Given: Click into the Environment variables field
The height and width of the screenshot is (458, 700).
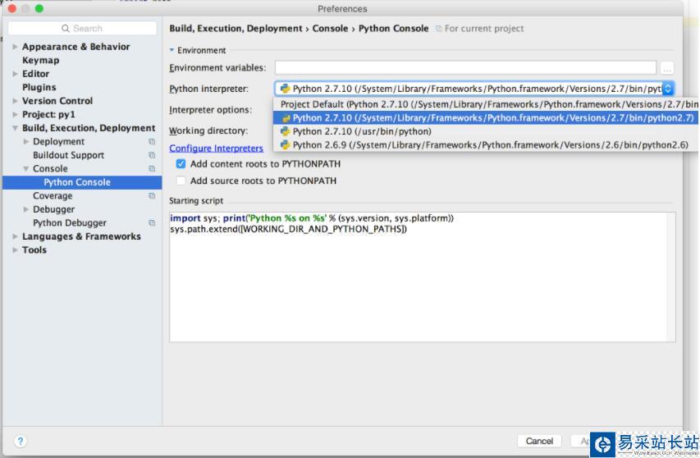Looking at the screenshot, I should point(465,68).
